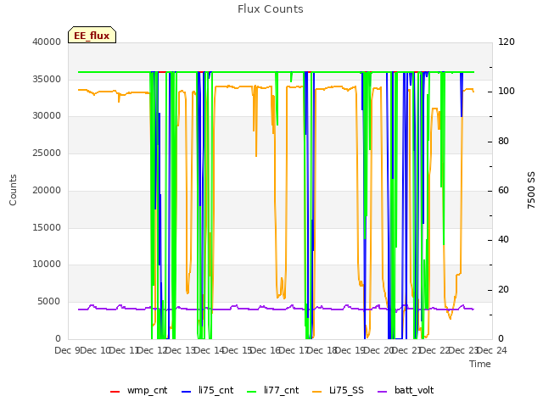Click the 30000 y-axis tick value
This screenshot has height=407, width=543.
click(47, 116)
